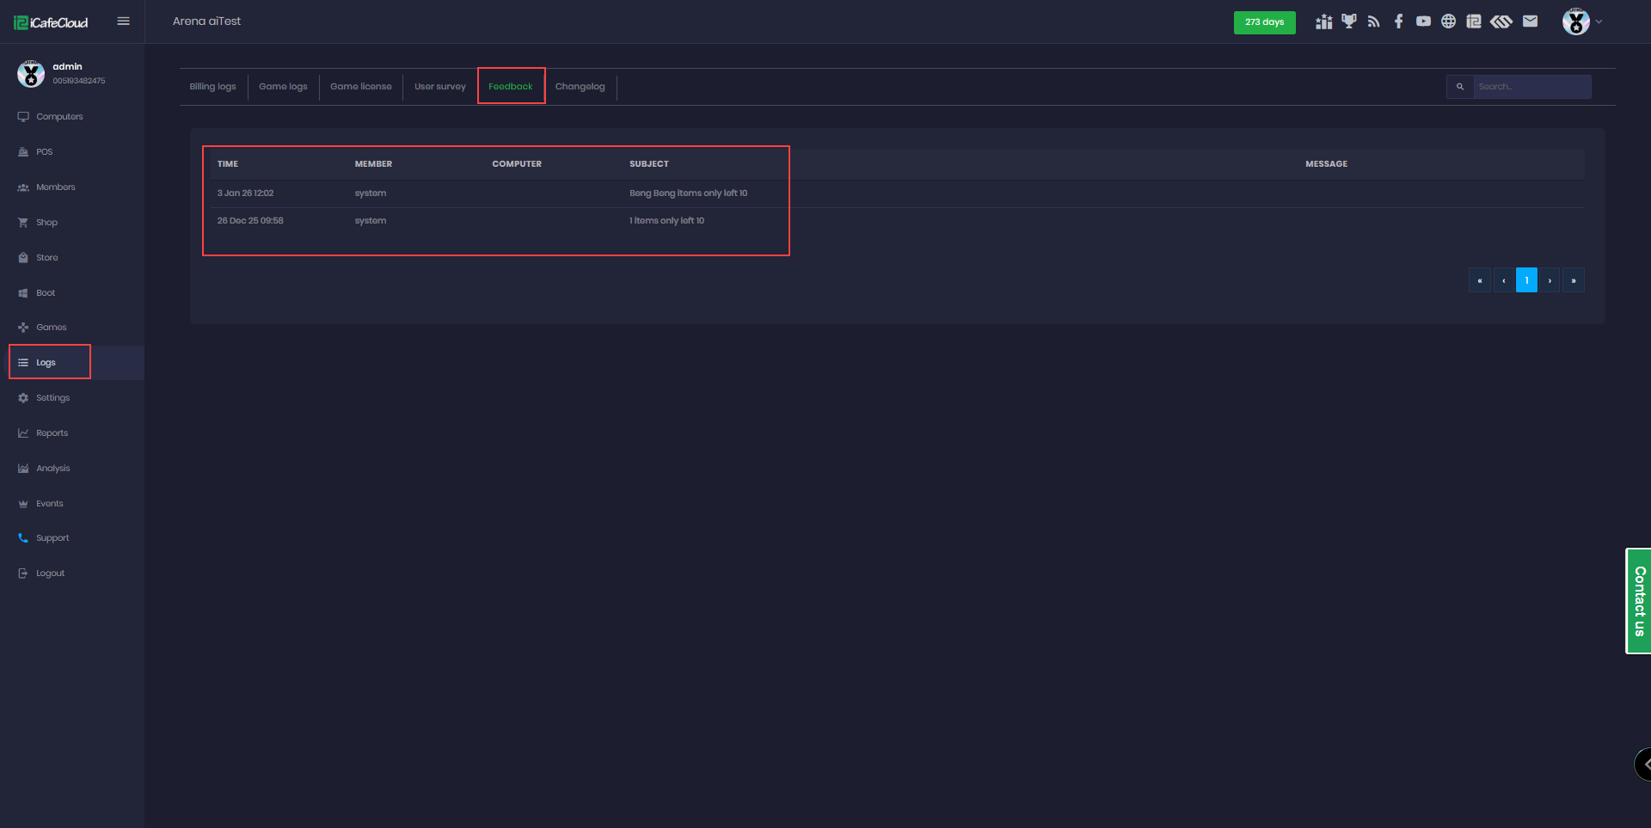This screenshot has height=828, width=1651.
Task: Switch to the Billing logs tab
Action: 212,87
